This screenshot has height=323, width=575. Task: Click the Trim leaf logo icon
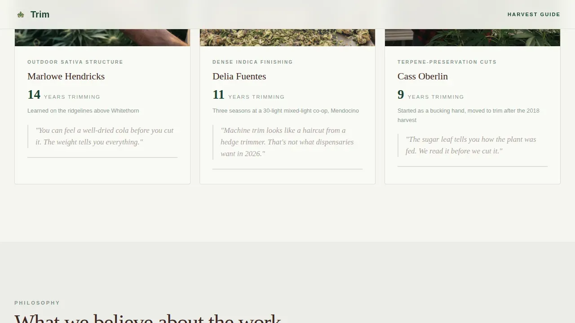pos(21,14)
